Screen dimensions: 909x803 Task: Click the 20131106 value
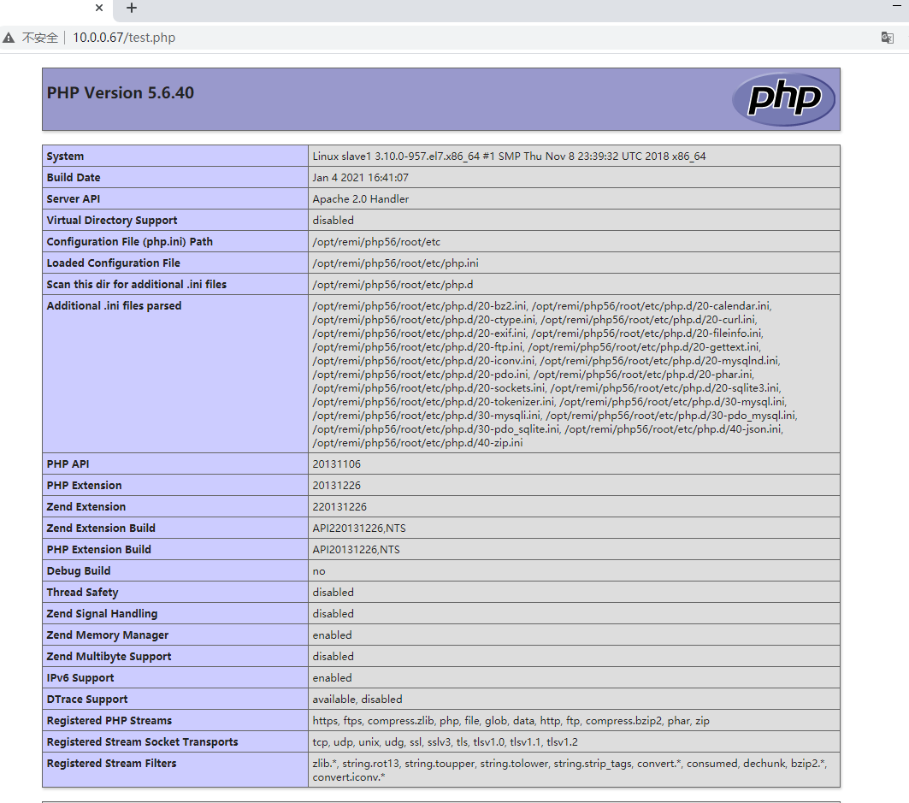[x=336, y=464]
